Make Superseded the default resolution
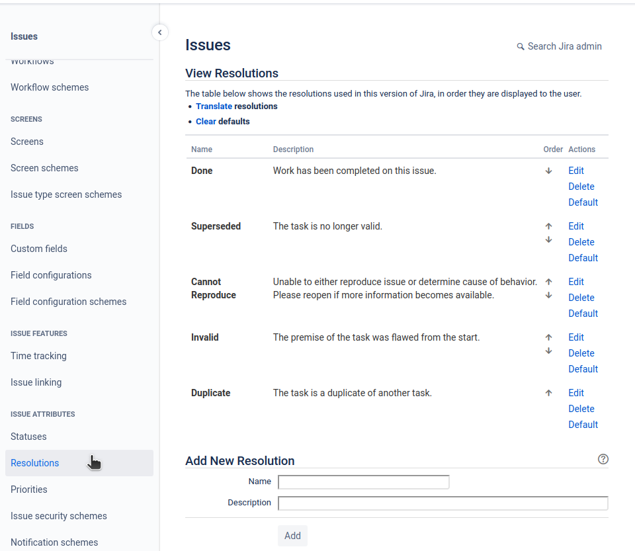635x551 pixels. tap(583, 258)
